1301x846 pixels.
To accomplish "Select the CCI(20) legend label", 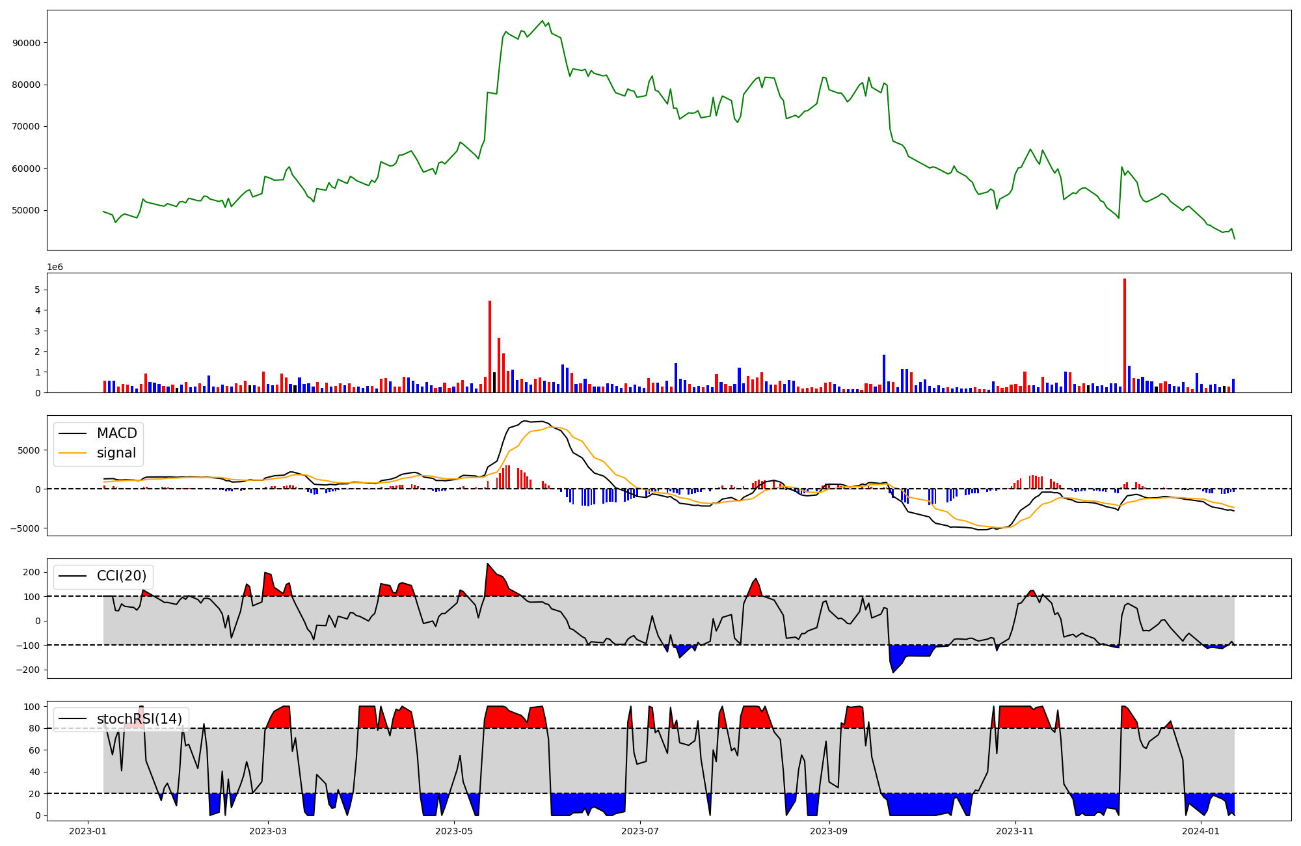I will point(122,576).
